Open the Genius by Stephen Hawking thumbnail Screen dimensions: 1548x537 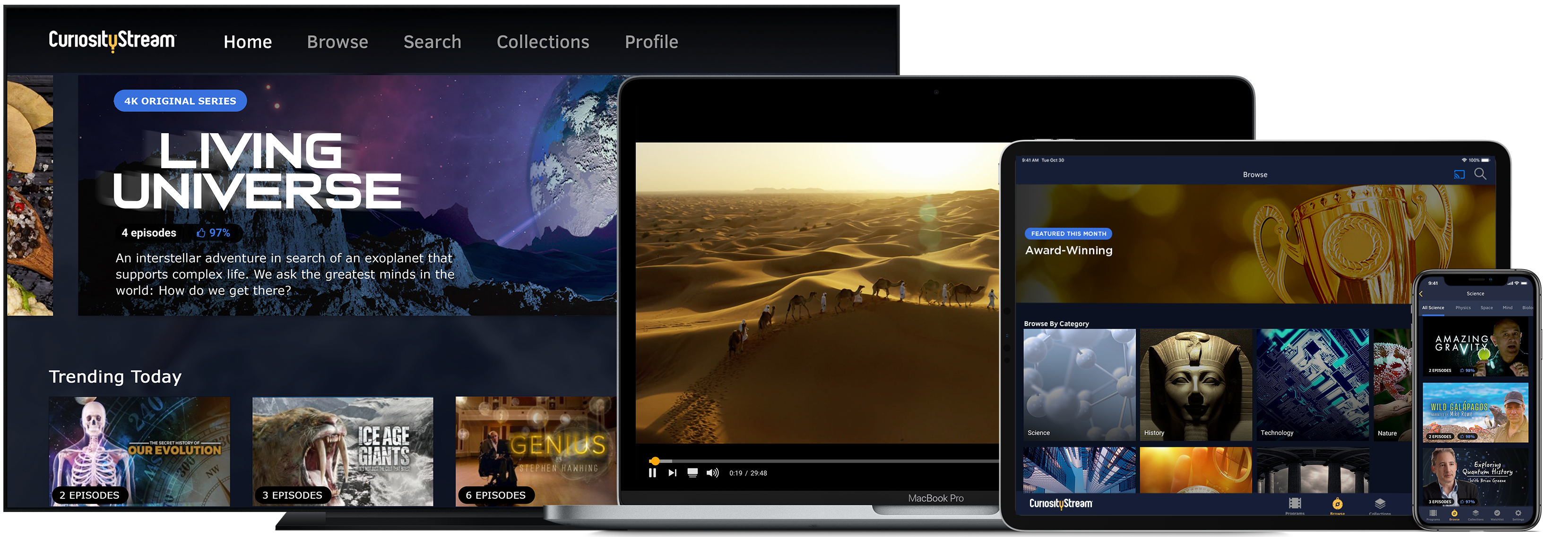pyautogui.click(x=536, y=451)
